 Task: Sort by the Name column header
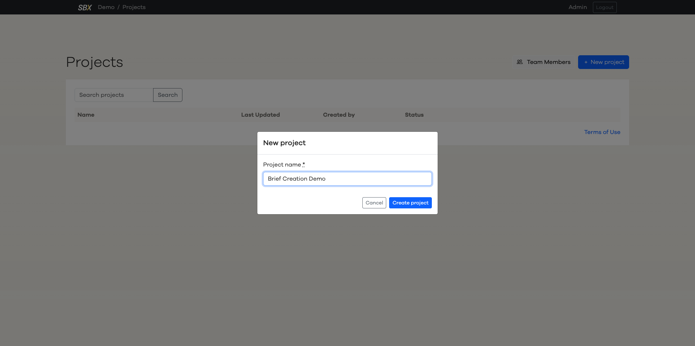86,115
